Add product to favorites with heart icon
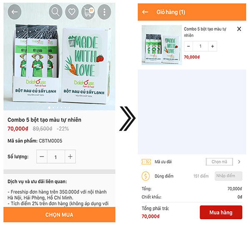Screen dimensions: 250x225 pos(72,12)
